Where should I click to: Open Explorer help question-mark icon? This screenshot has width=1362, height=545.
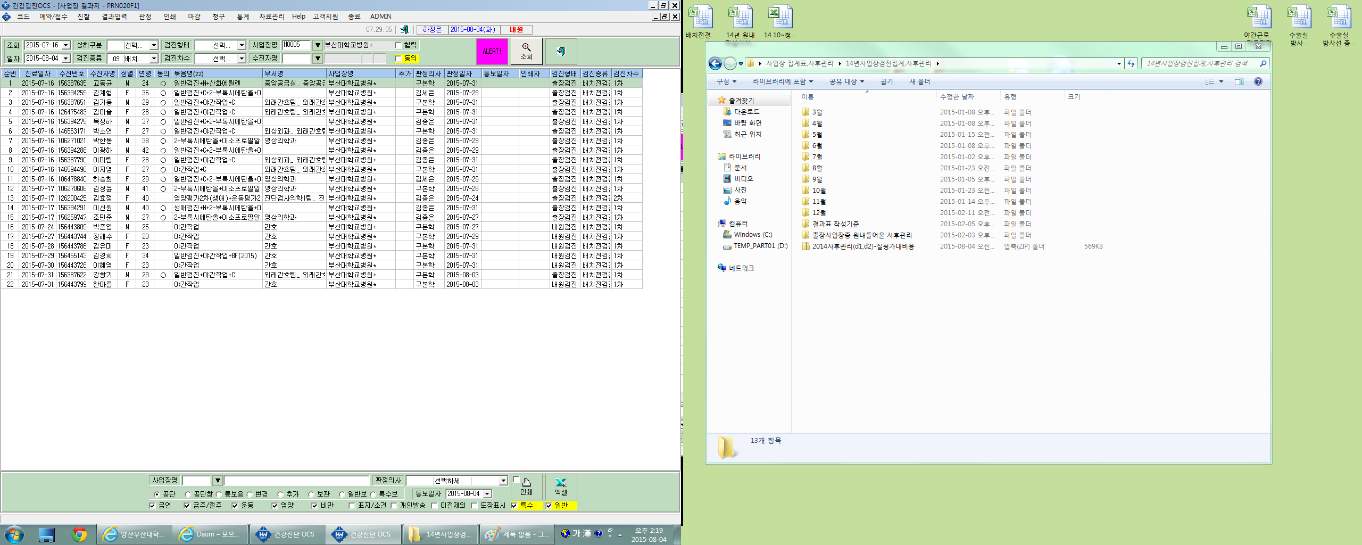(x=1258, y=81)
